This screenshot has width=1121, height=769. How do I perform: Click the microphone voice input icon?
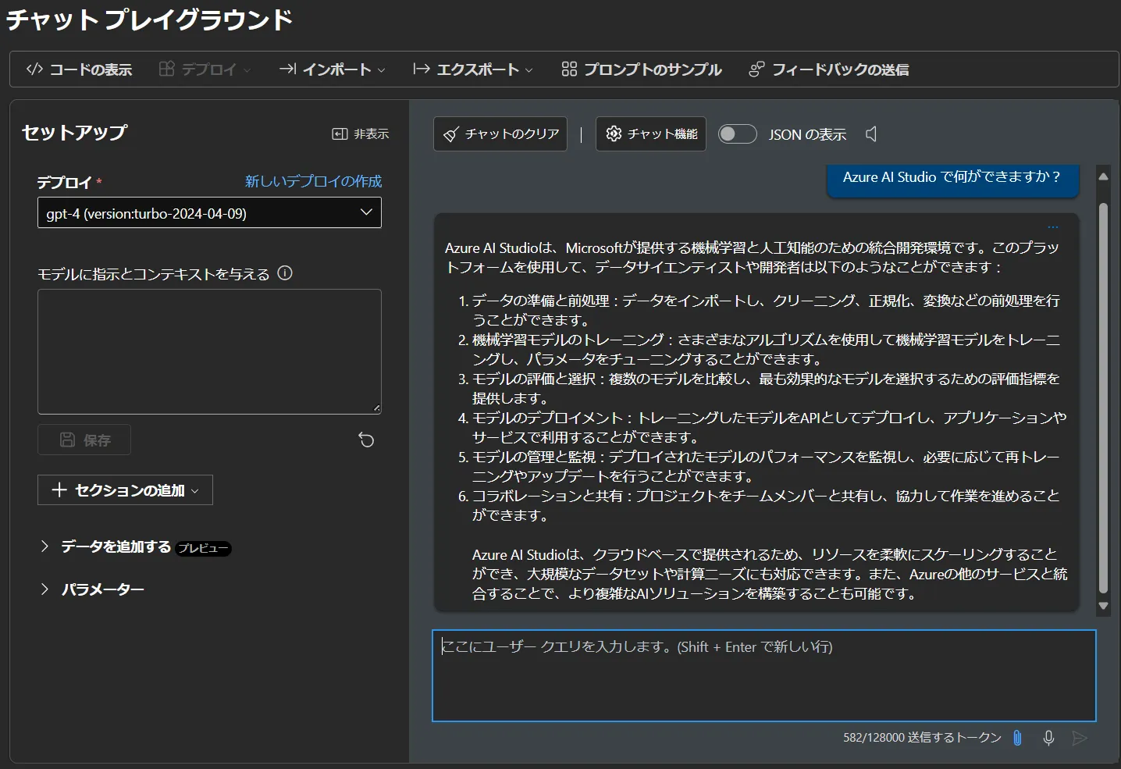[1048, 738]
